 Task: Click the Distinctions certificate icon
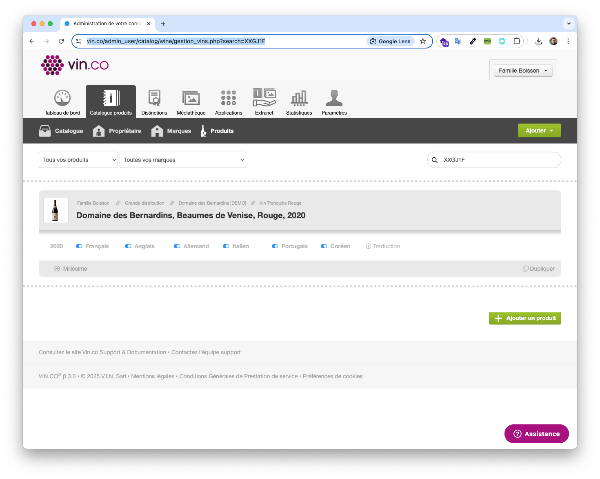click(x=154, y=98)
